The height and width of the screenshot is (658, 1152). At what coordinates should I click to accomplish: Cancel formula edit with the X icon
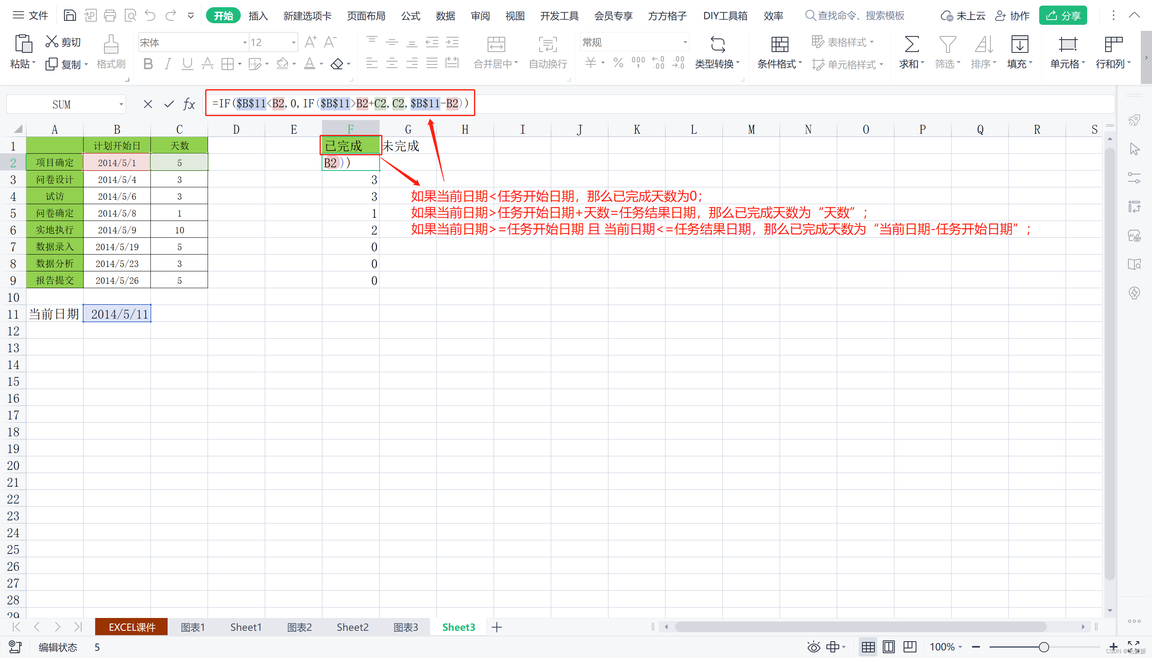(148, 104)
